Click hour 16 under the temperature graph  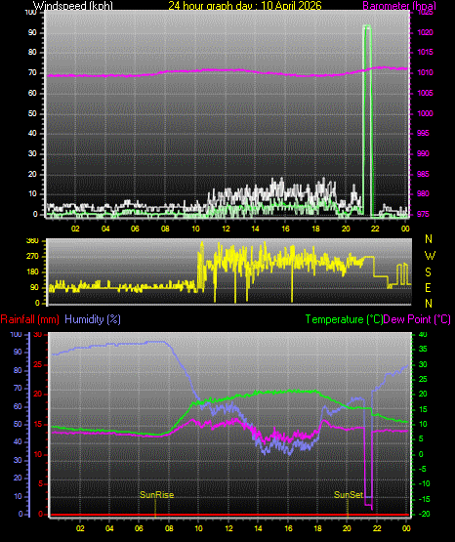tap(288, 528)
